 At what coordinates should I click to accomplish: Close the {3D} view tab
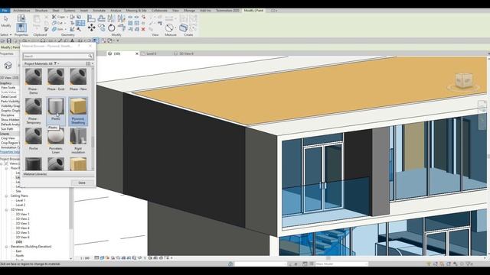[136, 53]
